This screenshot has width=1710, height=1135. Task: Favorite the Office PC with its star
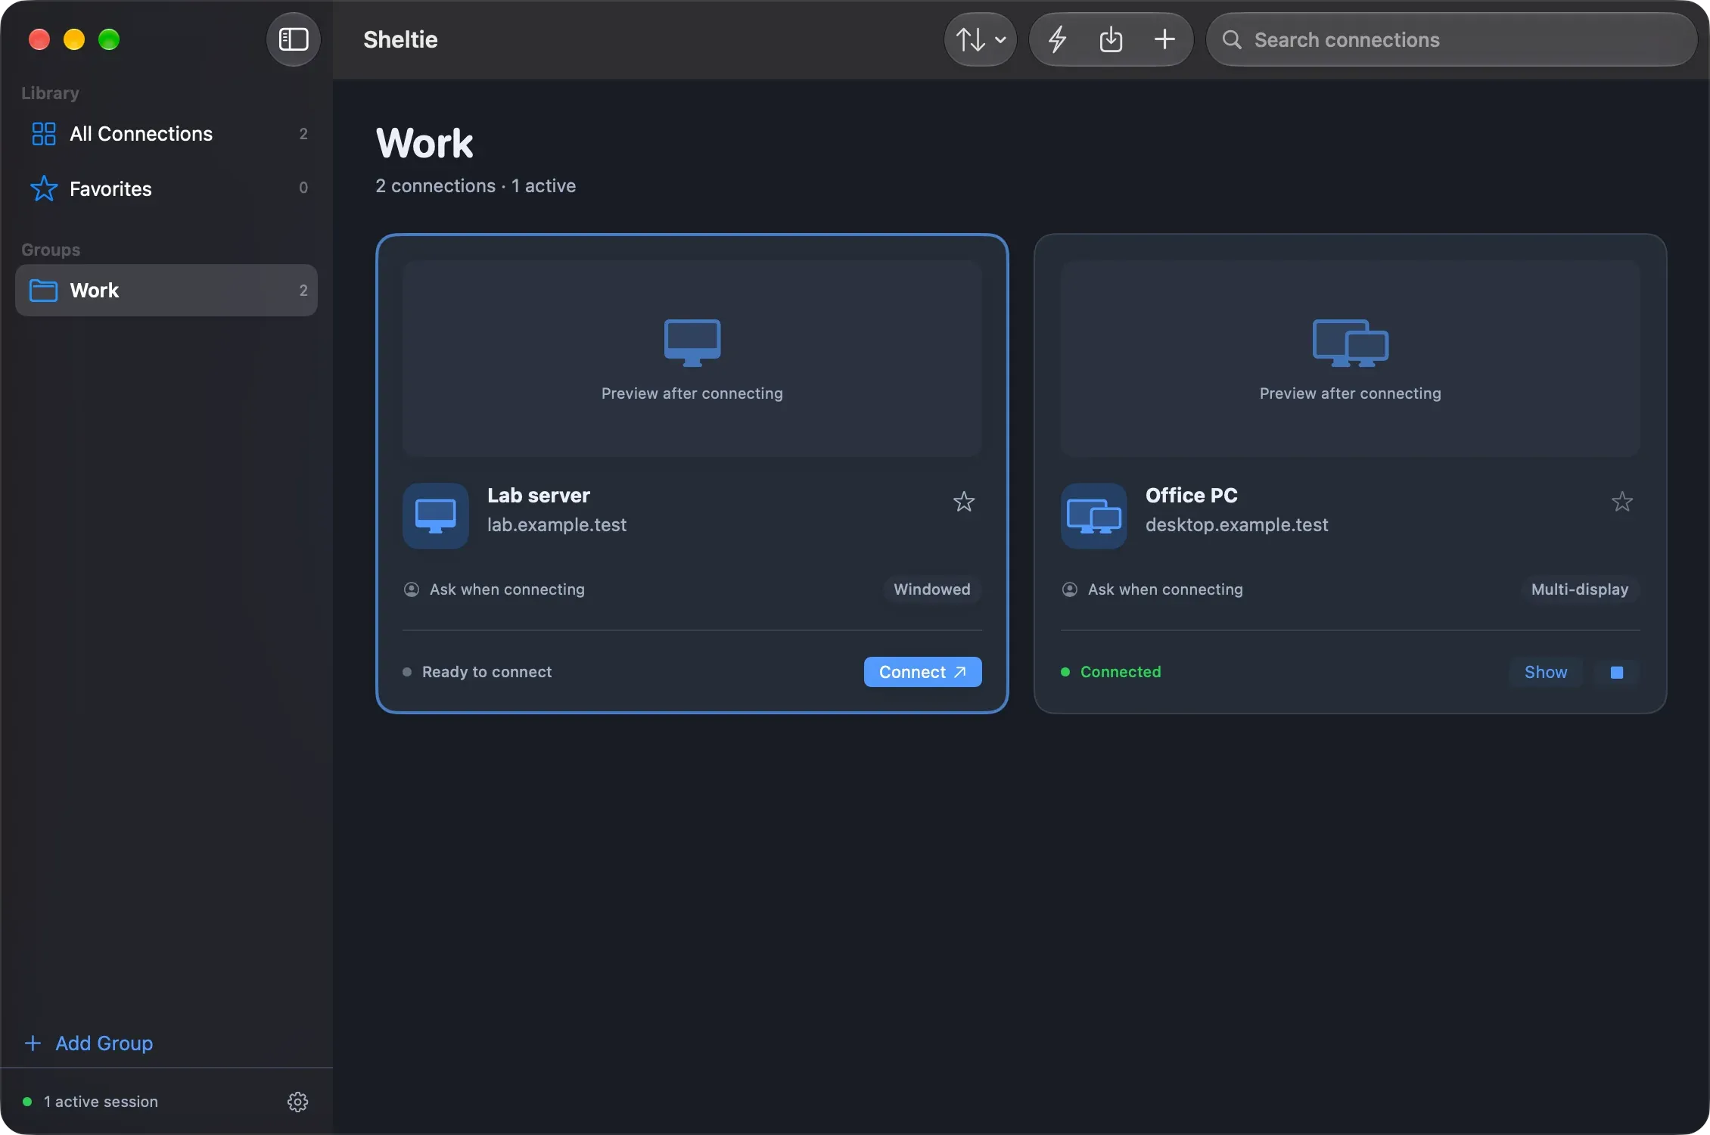coord(1621,502)
